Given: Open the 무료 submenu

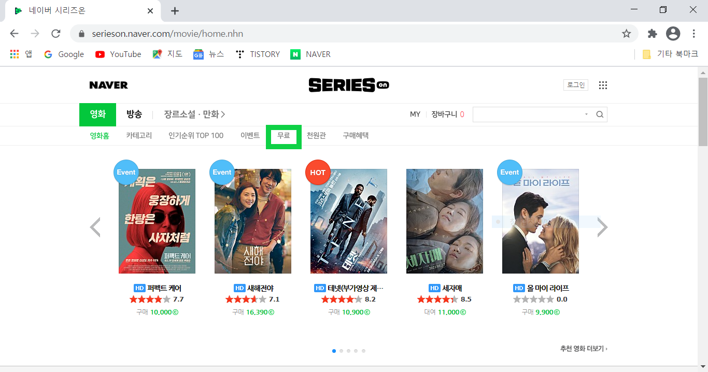Looking at the screenshot, I should click(x=284, y=136).
